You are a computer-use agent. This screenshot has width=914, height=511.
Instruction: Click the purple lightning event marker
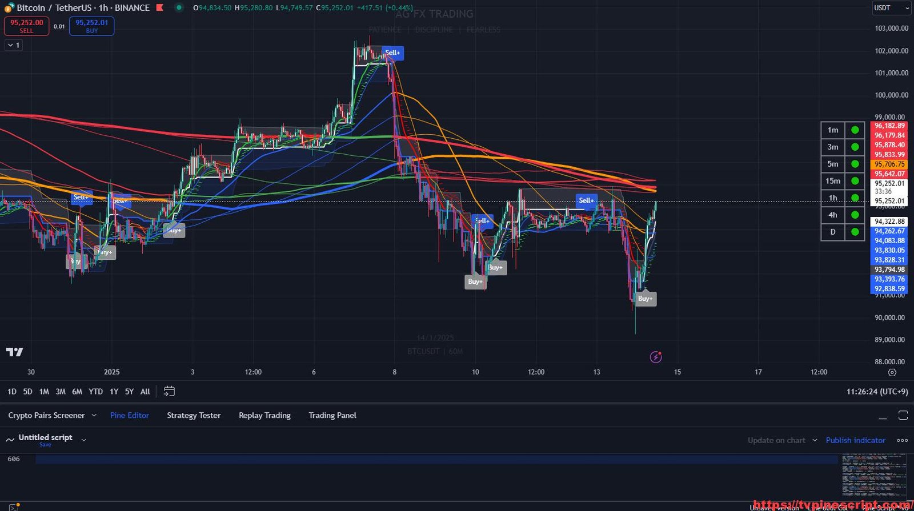pyautogui.click(x=656, y=357)
